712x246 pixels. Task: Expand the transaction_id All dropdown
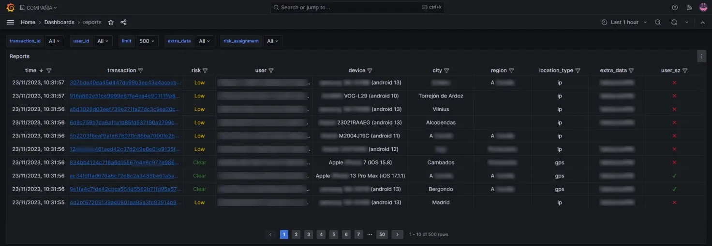click(54, 41)
